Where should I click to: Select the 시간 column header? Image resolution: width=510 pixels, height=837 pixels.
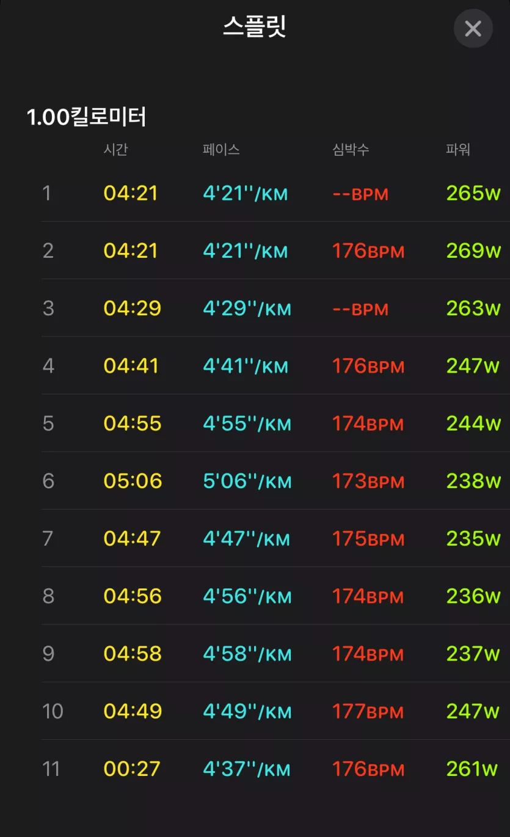pos(115,150)
